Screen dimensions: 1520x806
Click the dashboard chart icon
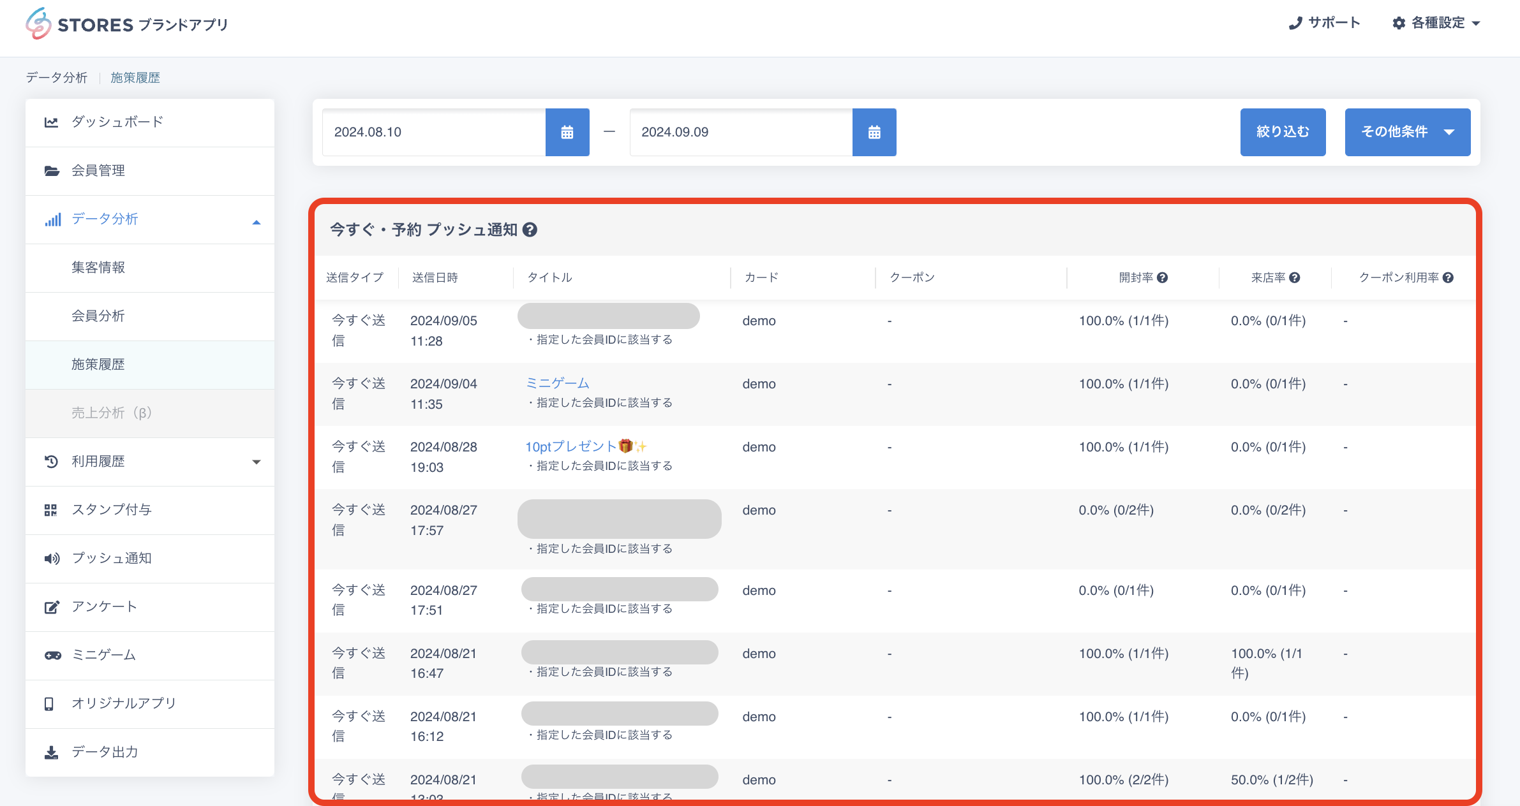(x=52, y=122)
